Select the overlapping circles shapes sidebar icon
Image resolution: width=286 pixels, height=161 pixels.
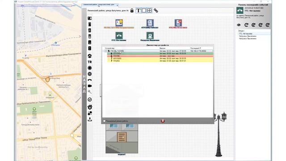(90, 113)
